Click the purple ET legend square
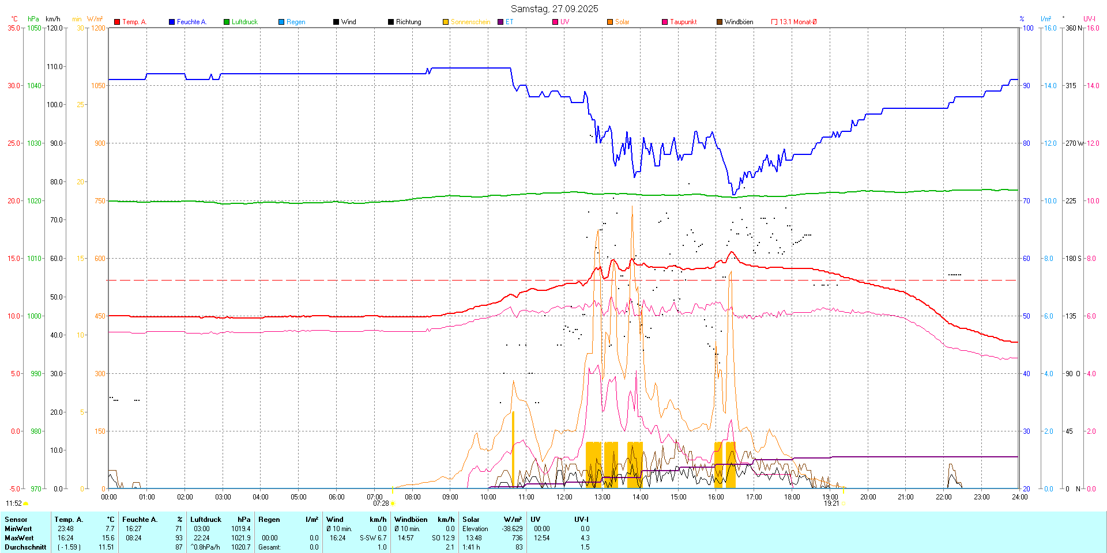This screenshot has width=1107, height=553. (x=500, y=22)
